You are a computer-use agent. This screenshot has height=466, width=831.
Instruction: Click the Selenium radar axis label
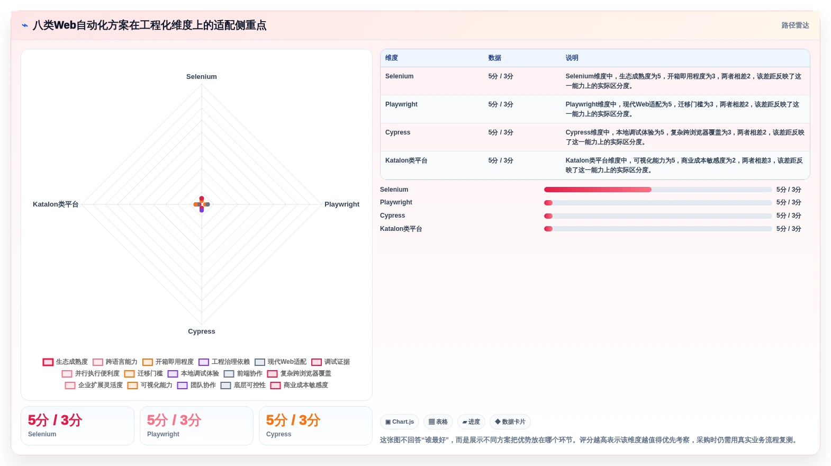[202, 77]
